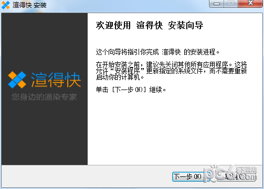Image resolution: width=264 pixels, height=189 pixels.
Task: Click the paragraph advising to close other applications
Action: (171, 71)
